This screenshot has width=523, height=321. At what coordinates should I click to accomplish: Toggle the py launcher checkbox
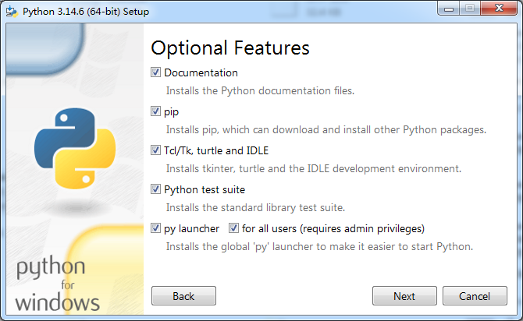(155, 228)
